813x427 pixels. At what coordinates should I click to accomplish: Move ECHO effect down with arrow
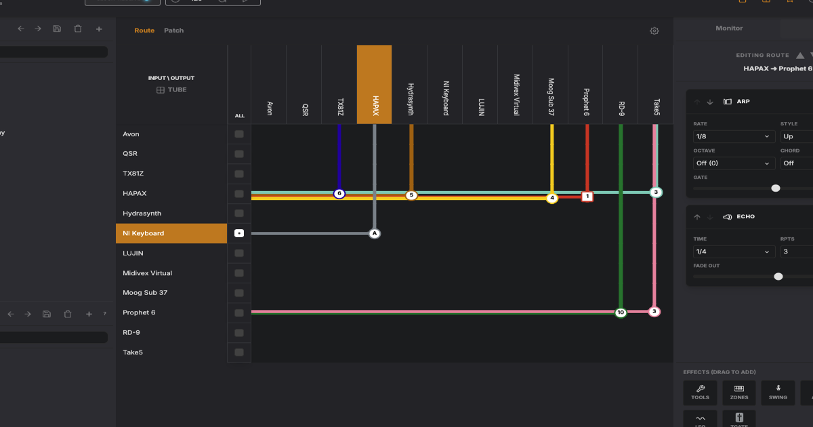click(710, 217)
